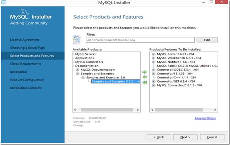Click Available Products scroll left arrow
Image resolution: width=230 pixels, height=145 pixels.
coord(75,110)
